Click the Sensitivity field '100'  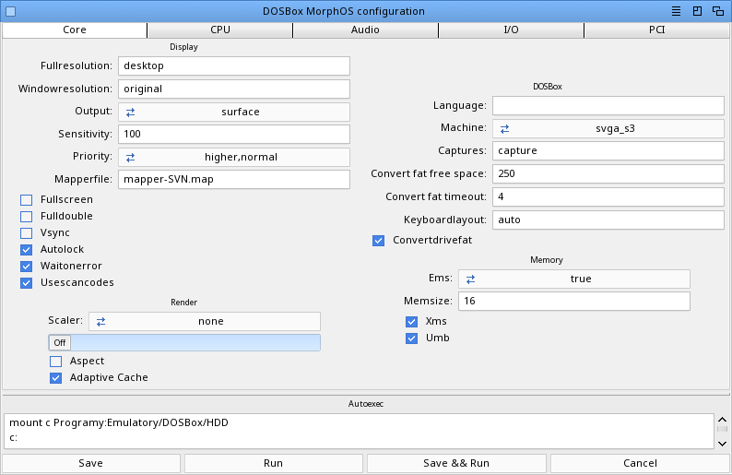tap(234, 134)
